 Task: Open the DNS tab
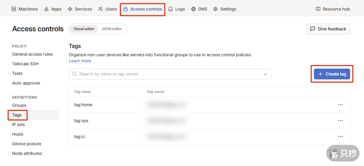coord(199,9)
